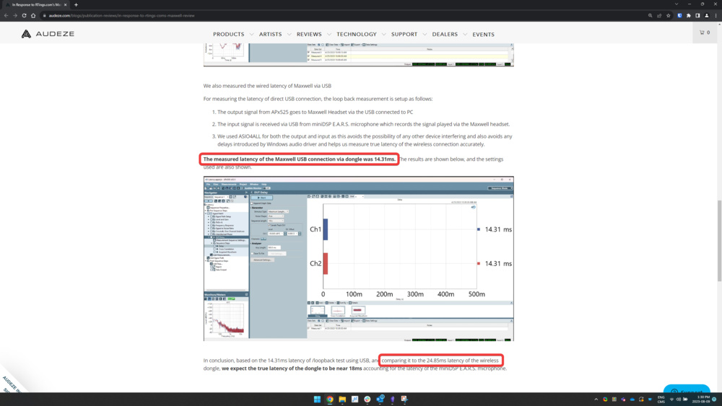Expand the Products dropdown chevron
The height and width of the screenshot is (406, 722).
[x=251, y=35]
